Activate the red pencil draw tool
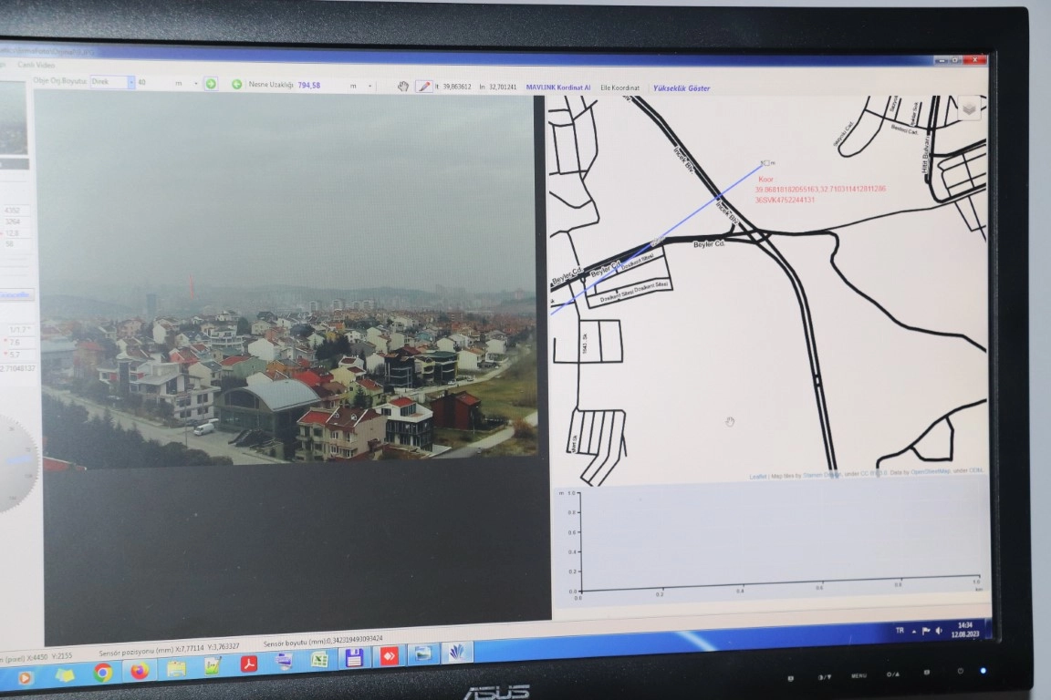 pyautogui.click(x=423, y=87)
